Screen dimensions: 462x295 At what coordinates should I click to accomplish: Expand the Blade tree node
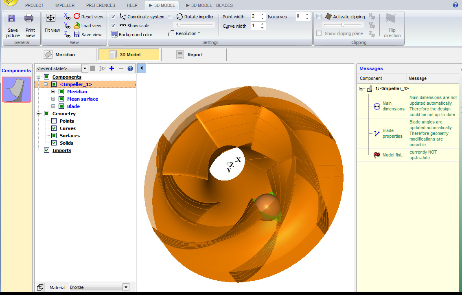(53, 106)
